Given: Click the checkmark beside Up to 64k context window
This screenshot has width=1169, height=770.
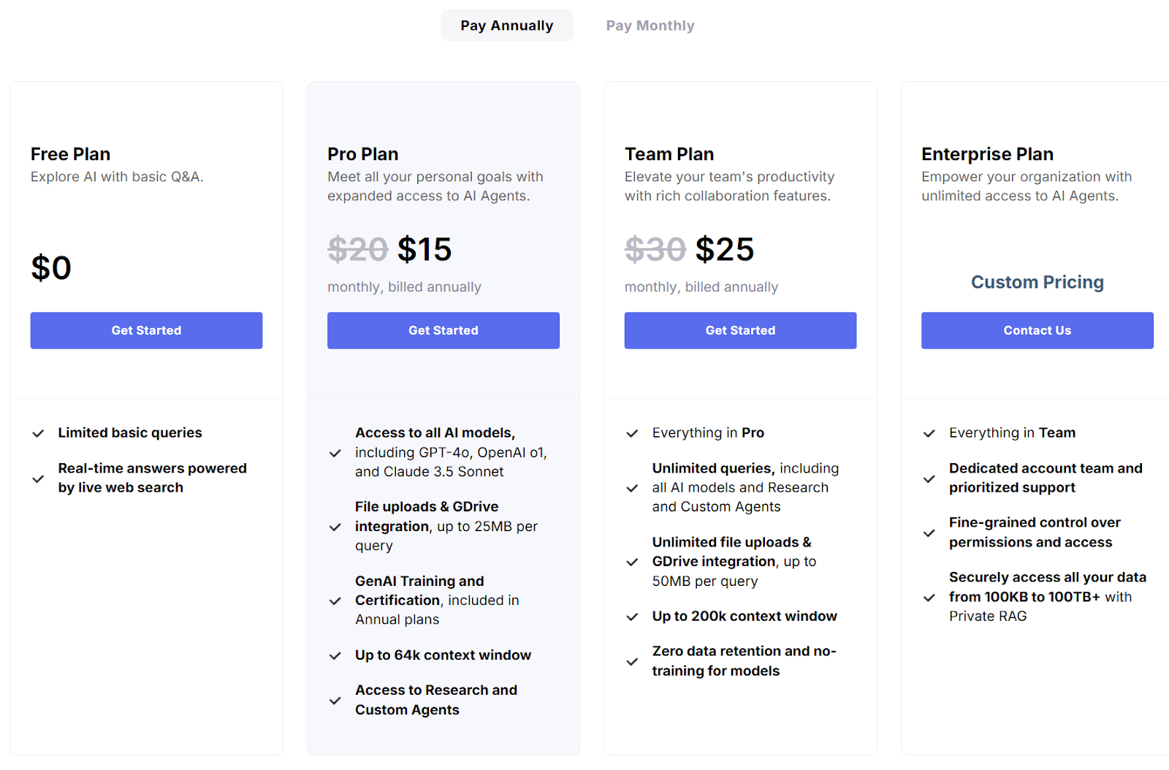Looking at the screenshot, I should pos(335,656).
